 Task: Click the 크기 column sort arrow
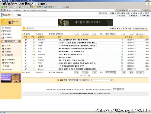coord(148,37)
